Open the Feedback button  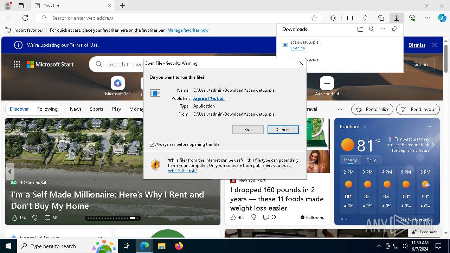[x=424, y=232]
